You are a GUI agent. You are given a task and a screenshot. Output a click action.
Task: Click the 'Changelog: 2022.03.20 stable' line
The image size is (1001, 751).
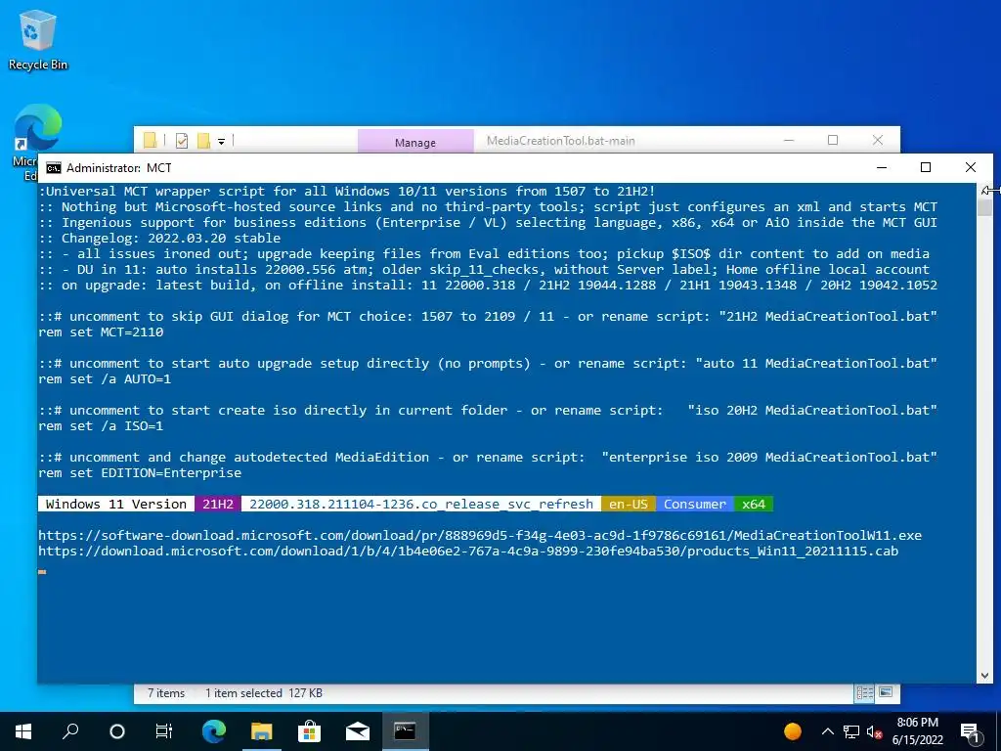[159, 239]
